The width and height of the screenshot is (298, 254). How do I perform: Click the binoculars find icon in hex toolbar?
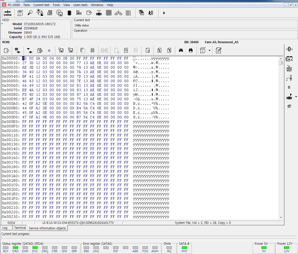pyautogui.click(x=181, y=50)
